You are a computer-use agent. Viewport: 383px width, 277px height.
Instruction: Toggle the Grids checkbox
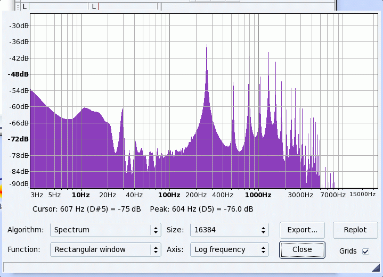pyautogui.click(x=365, y=251)
